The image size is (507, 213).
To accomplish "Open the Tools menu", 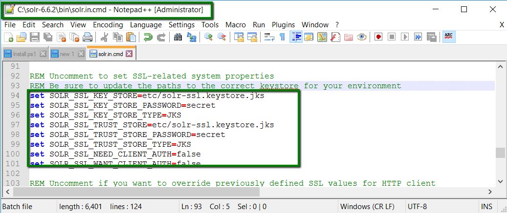I will click(210, 25).
